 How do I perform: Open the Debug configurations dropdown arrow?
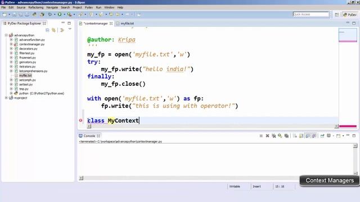pos(55,15)
